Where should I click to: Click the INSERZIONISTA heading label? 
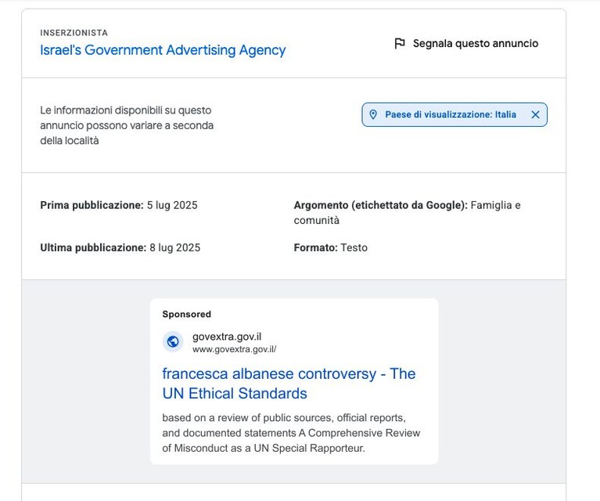(x=74, y=33)
